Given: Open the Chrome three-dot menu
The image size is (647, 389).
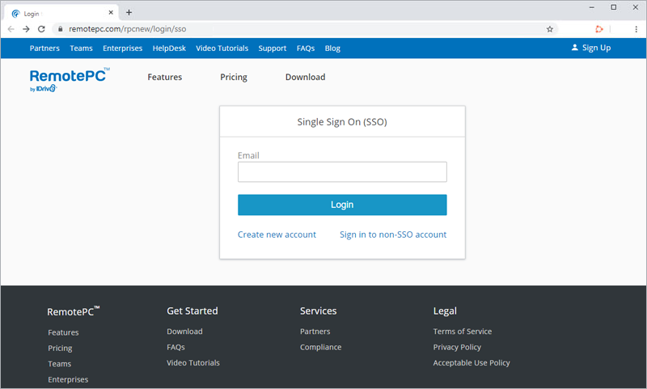Looking at the screenshot, I should (x=636, y=28).
